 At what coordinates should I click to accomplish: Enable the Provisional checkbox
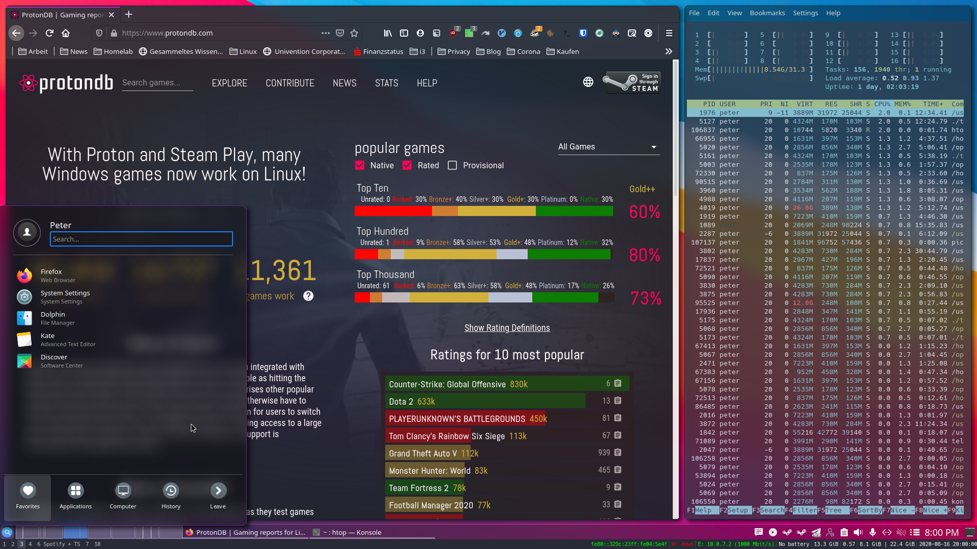click(x=452, y=165)
